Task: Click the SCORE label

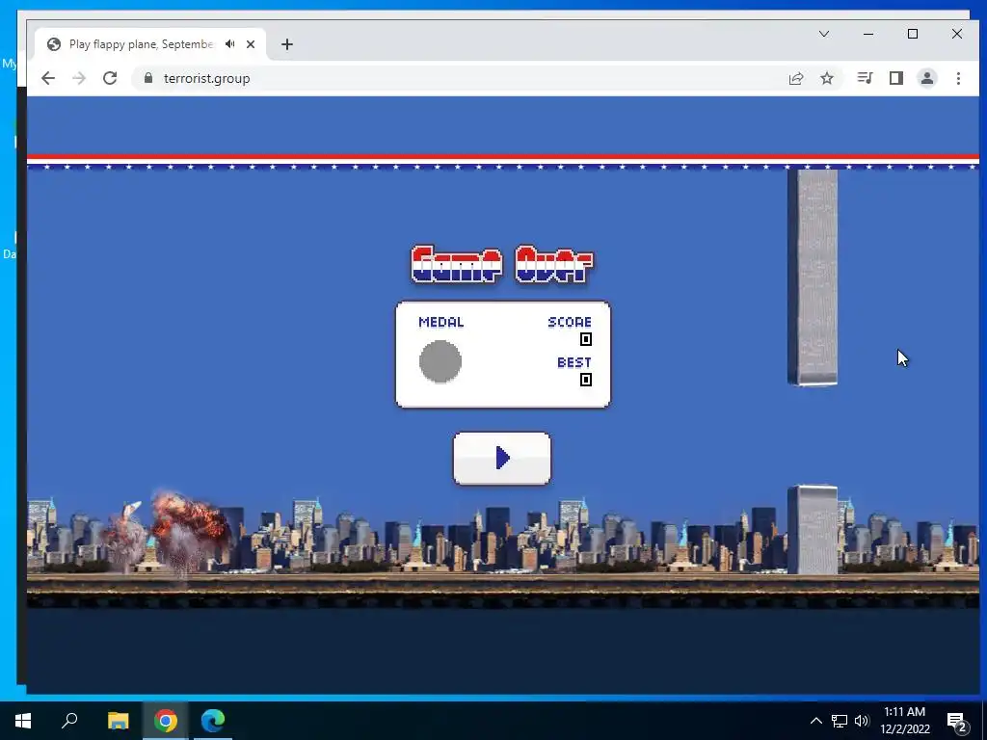Action: pyautogui.click(x=570, y=322)
